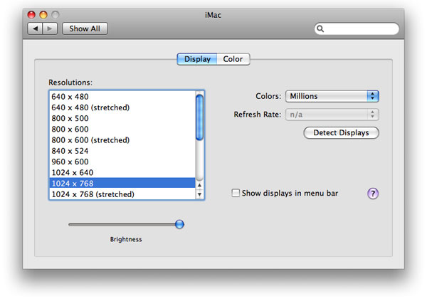Click the Resolutions list scroll down arrow

click(199, 194)
